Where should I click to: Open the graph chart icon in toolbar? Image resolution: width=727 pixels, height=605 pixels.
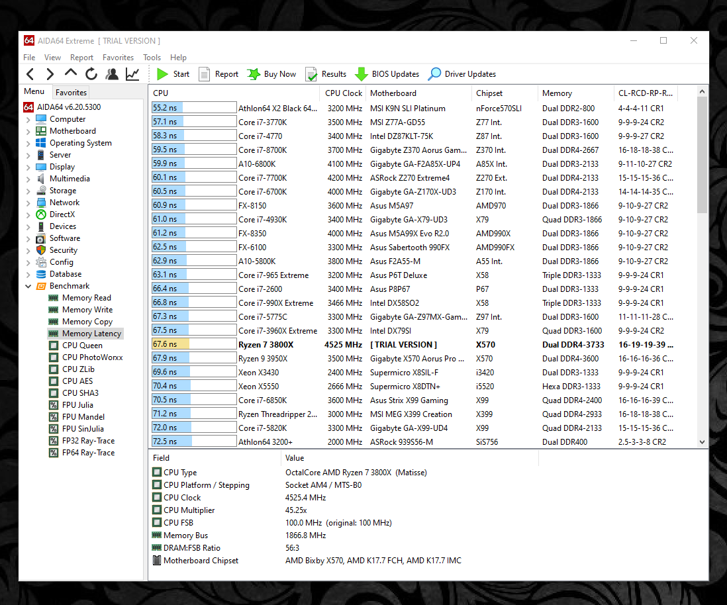point(132,73)
